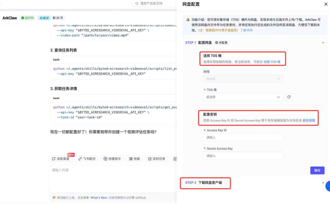This screenshot has height=204, width=330.
Task: Click the 已经切换到火山引擎 skillhub notice
Action: tap(127, 198)
